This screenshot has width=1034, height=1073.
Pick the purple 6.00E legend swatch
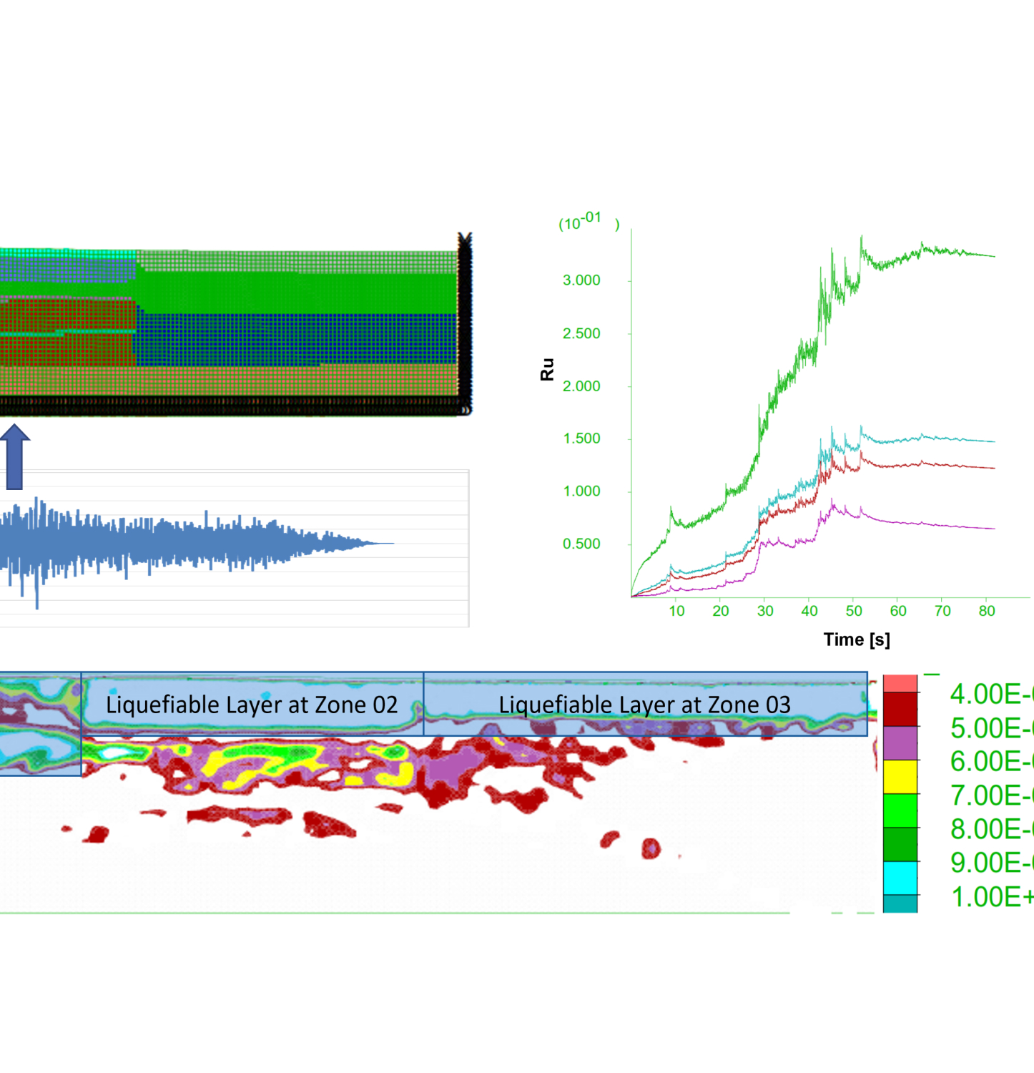tap(900, 743)
